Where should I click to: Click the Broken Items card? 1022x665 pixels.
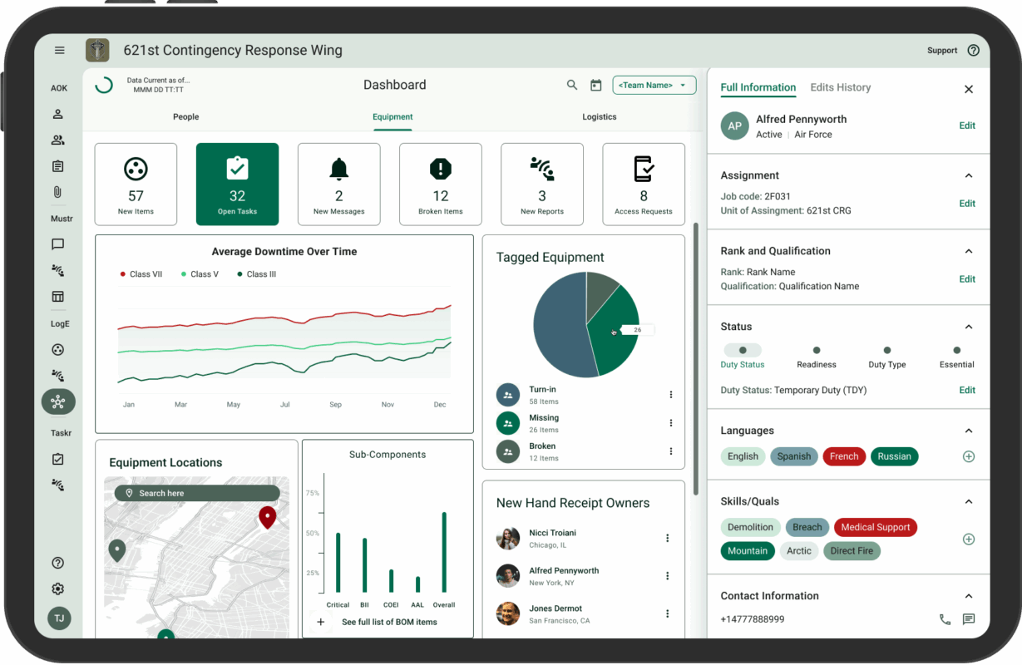(441, 185)
